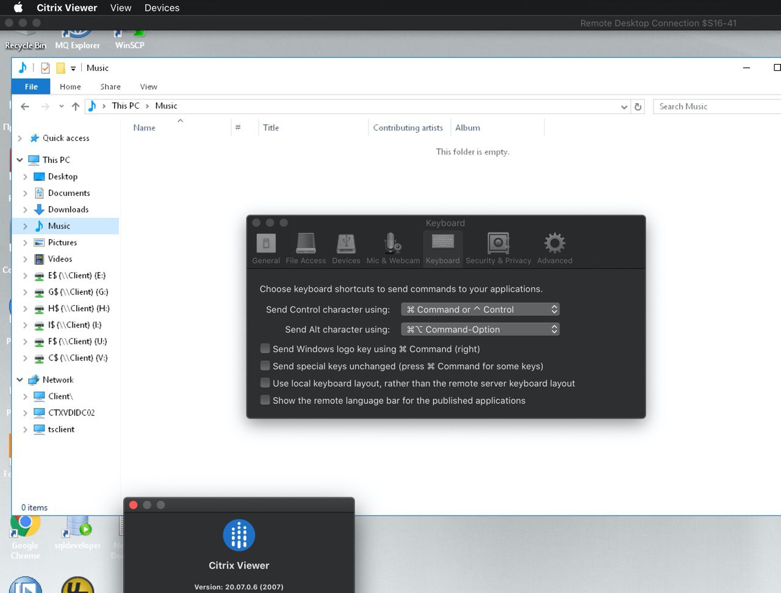Click the properties checkmark quick-access icon
Viewport: 781px width, 593px height.
[45, 68]
